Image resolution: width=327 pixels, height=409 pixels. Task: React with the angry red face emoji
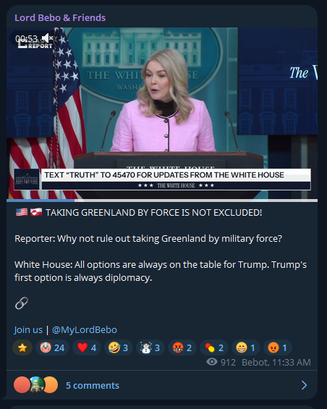coord(278,347)
